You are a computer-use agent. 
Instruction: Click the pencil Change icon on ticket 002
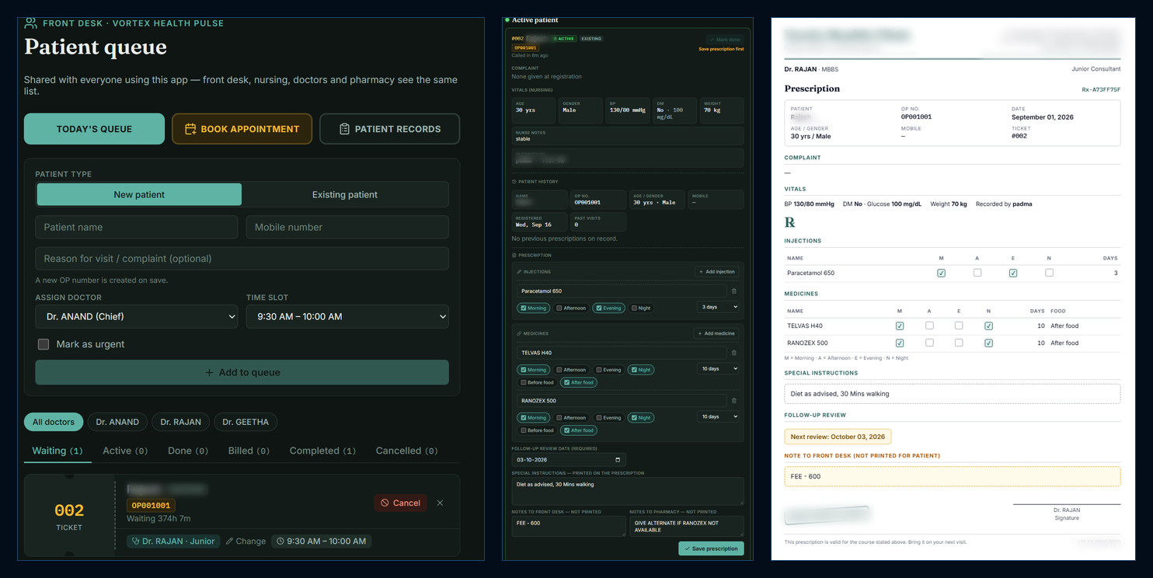pyautogui.click(x=230, y=541)
